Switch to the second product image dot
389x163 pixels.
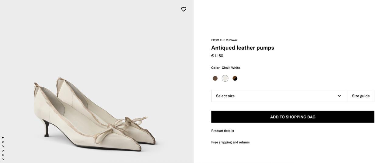click(x=3, y=142)
